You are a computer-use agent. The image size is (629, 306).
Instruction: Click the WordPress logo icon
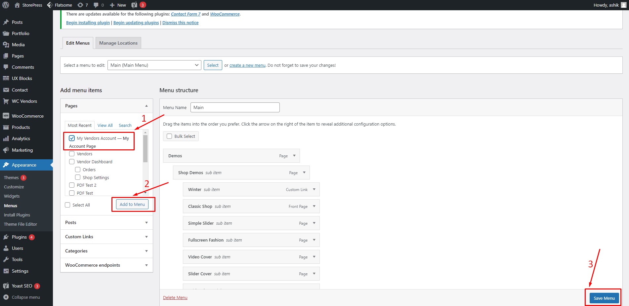(x=6, y=5)
